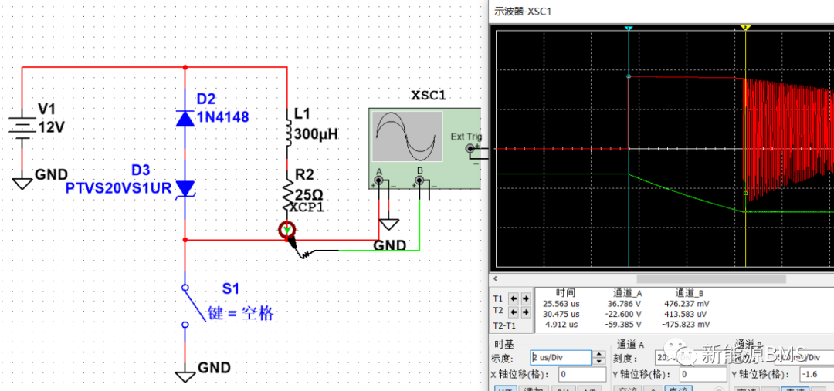This screenshot has height=391, width=834.
Task: Click the T1 channel B value '476.237 mV'
Action: click(687, 304)
